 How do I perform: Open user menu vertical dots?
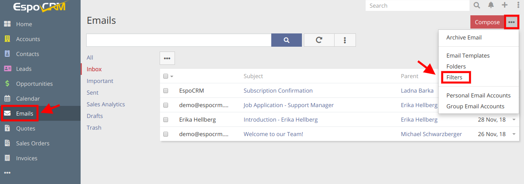pos(518,5)
